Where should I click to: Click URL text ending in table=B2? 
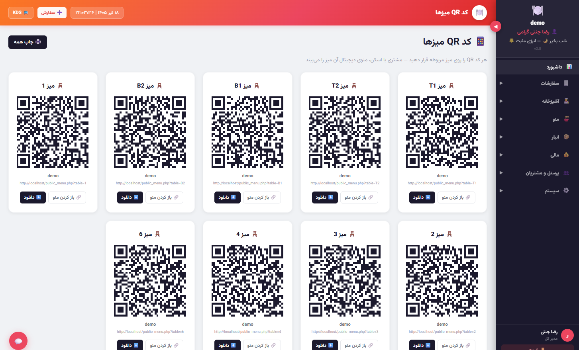click(x=150, y=183)
